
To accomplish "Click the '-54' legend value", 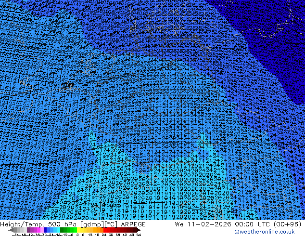I will [x=15, y=235].
